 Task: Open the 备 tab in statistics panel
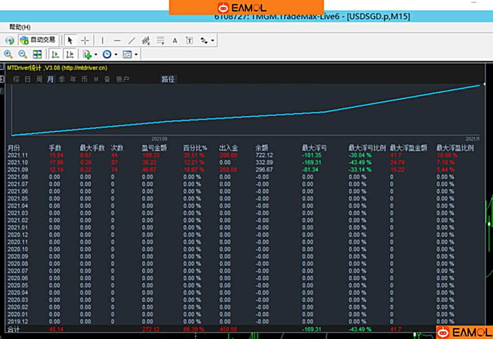[107, 79]
